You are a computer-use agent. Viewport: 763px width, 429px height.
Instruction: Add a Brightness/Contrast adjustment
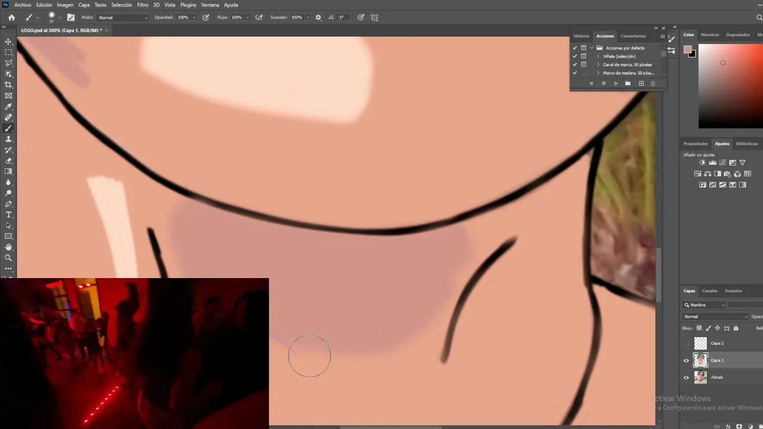tap(702, 163)
